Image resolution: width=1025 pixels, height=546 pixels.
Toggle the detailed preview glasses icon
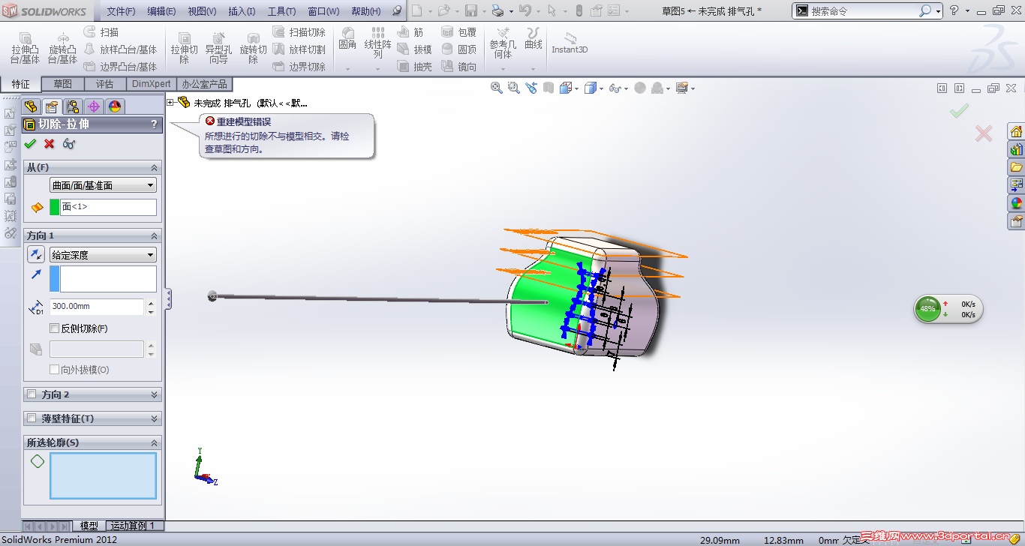69,143
